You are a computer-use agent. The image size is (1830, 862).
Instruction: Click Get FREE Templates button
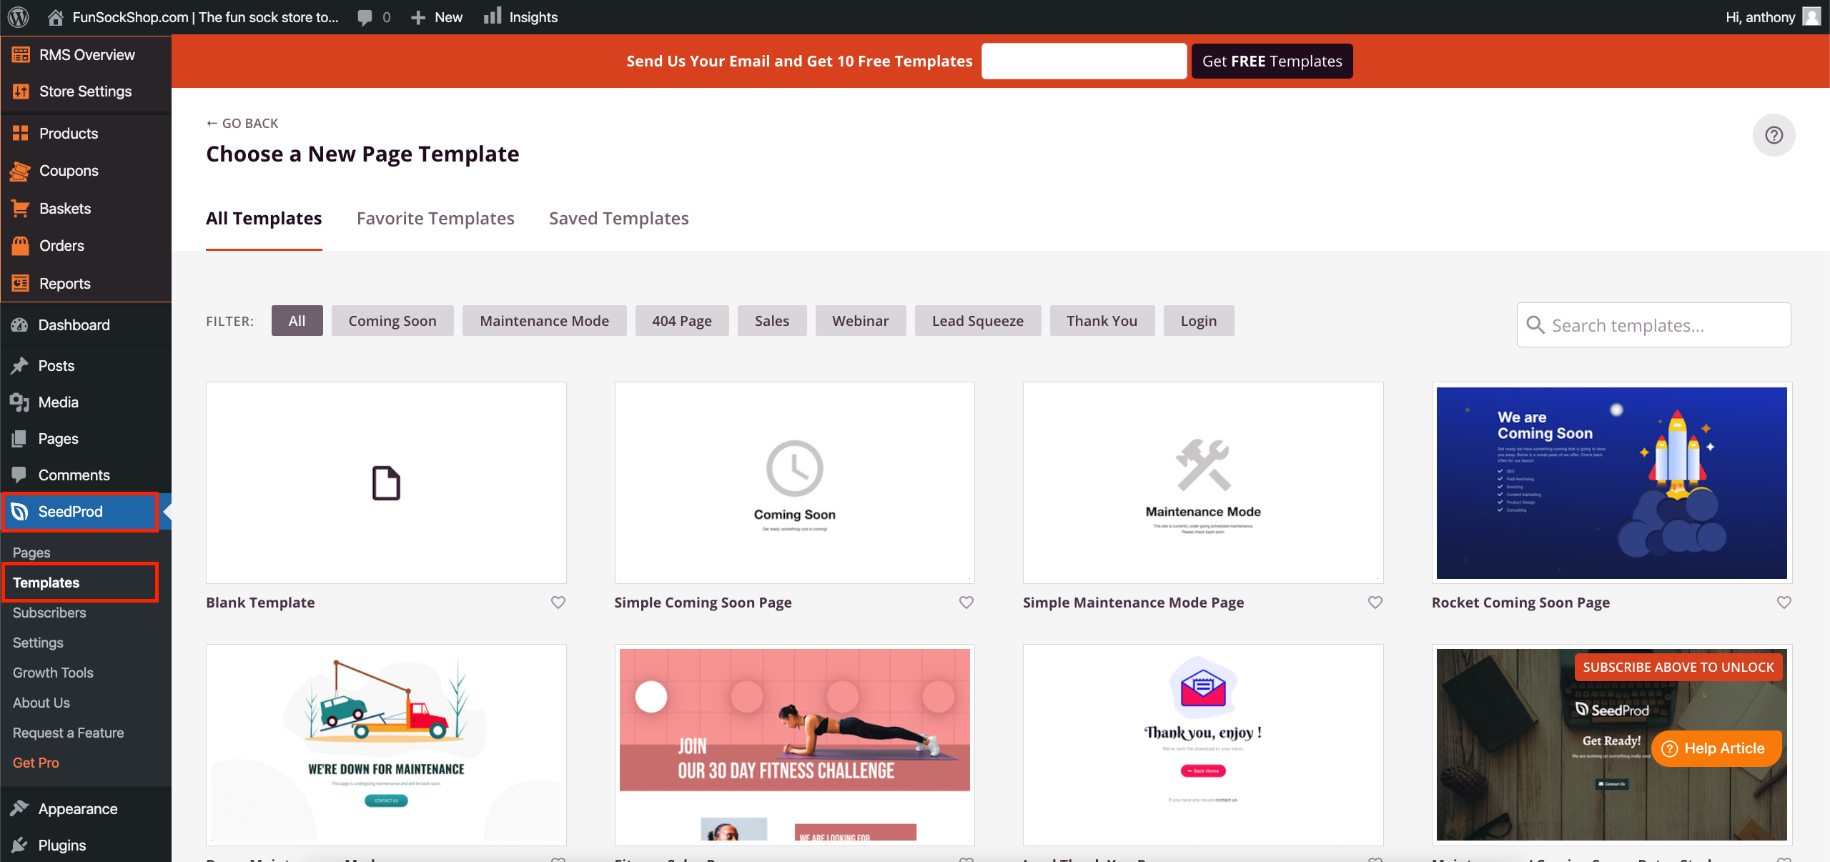click(x=1272, y=61)
